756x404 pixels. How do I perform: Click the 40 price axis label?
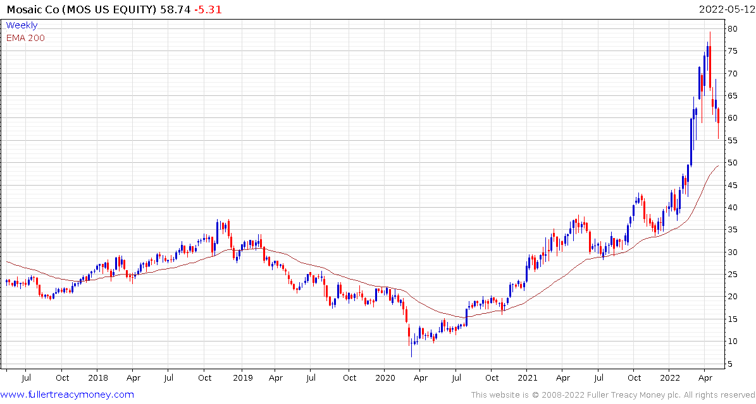[x=733, y=207]
